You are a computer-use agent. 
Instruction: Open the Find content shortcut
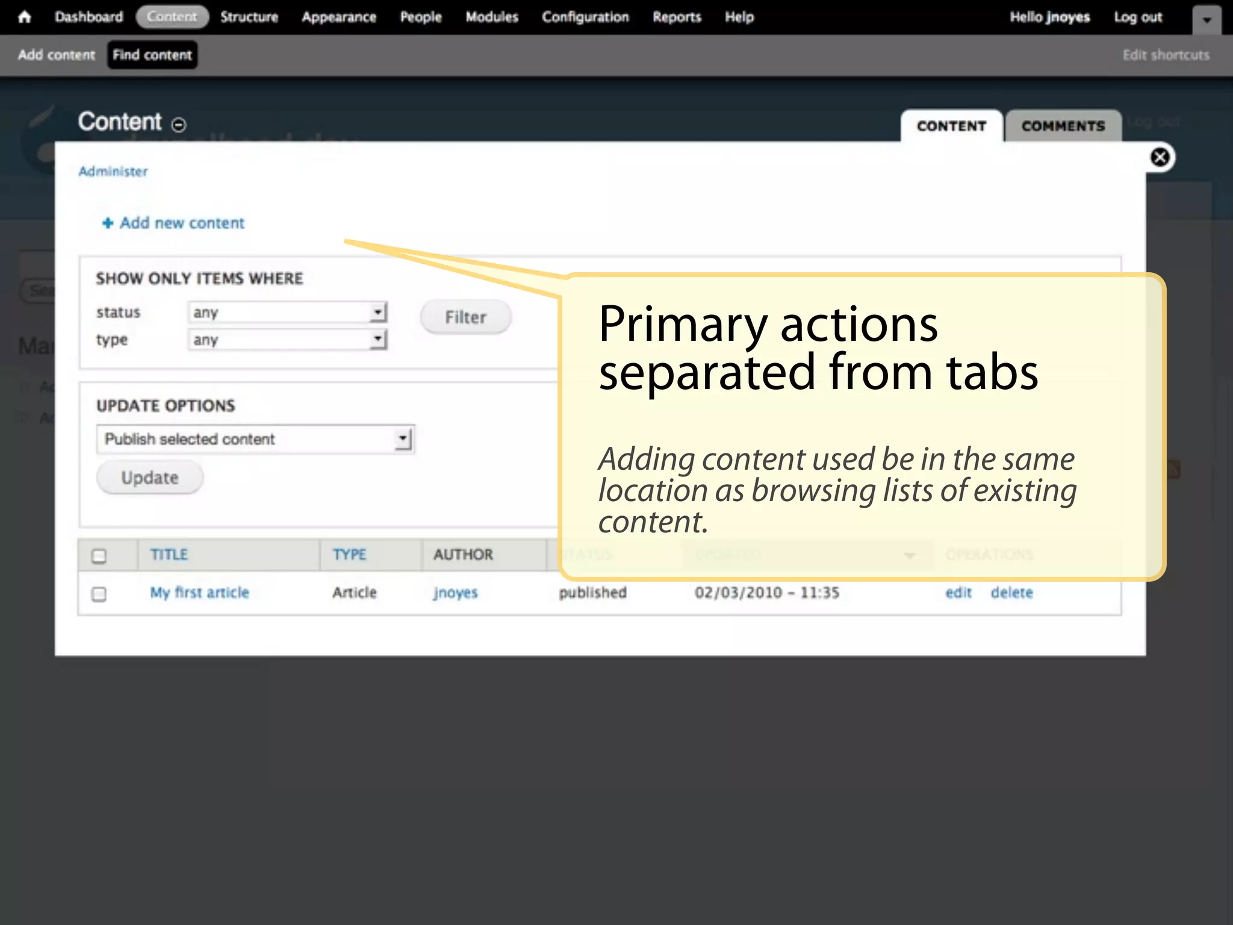[x=152, y=55]
